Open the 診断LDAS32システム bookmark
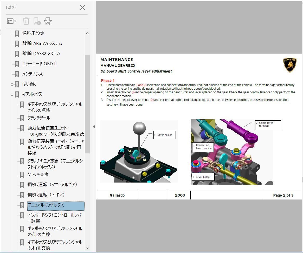 [x=41, y=54]
